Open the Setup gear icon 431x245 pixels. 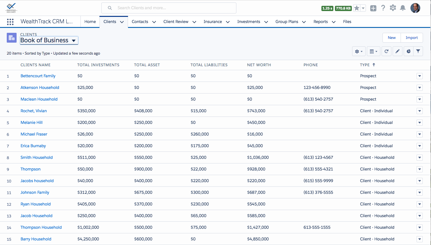pyautogui.click(x=393, y=8)
